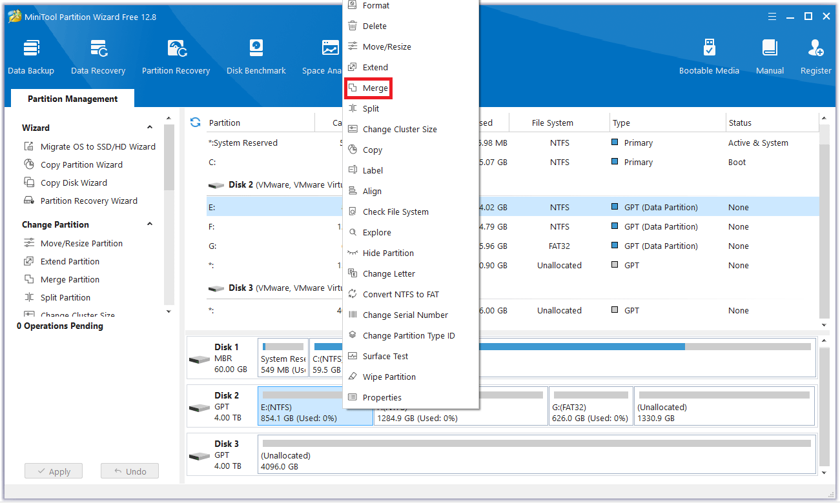Select the G: partition row
This screenshot has height=503, width=840.
pos(513,246)
